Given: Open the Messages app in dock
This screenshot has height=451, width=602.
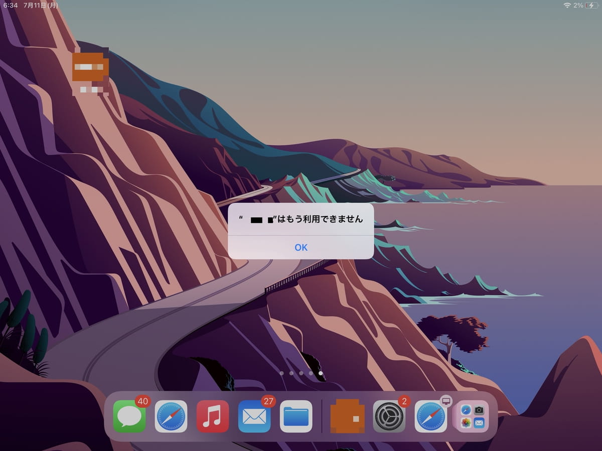Looking at the screenshot, I should coord(129,416).
